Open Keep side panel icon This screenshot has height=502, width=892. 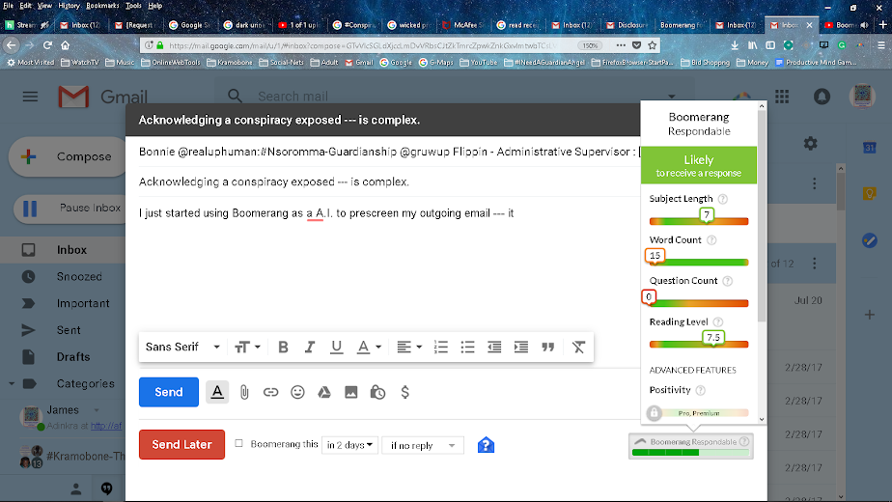[869, 193]
